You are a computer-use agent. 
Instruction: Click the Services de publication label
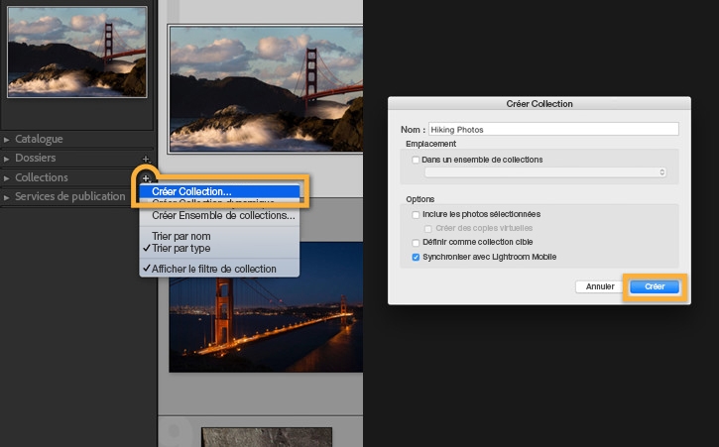pos(70,196)
